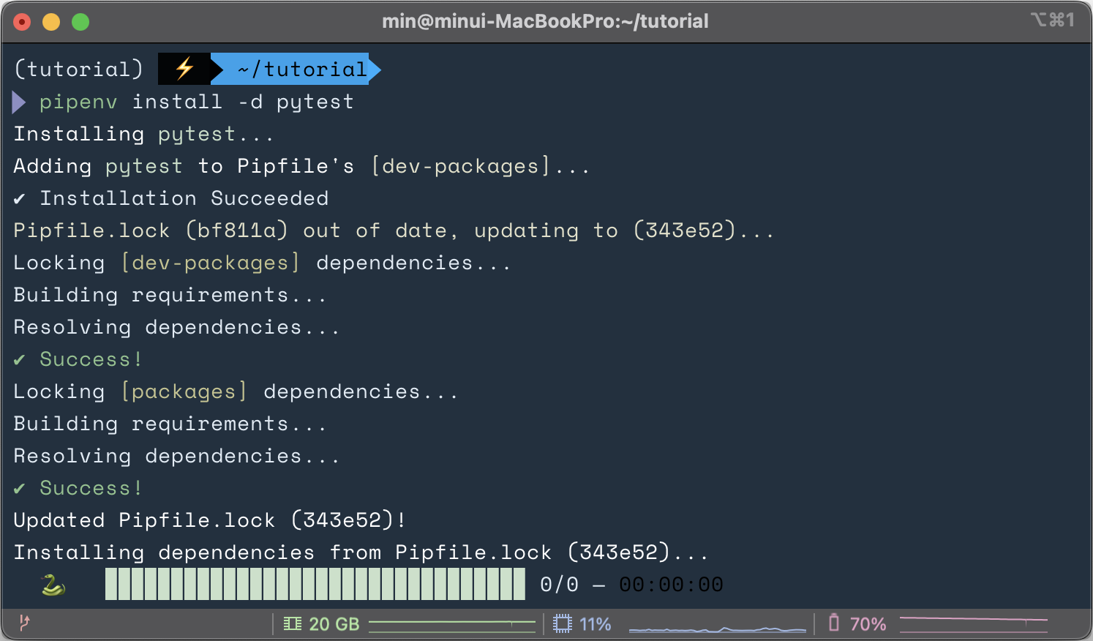1093x641 pixels.
Task: Select the min@minui-MacBookPro:~/tutorial title bar tab
Action: pos(546,21)
